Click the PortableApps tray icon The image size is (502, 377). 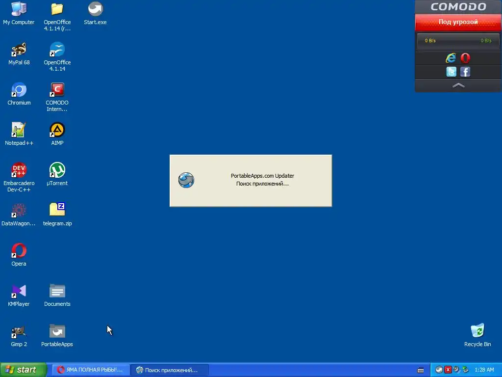[x=439, y=370]
